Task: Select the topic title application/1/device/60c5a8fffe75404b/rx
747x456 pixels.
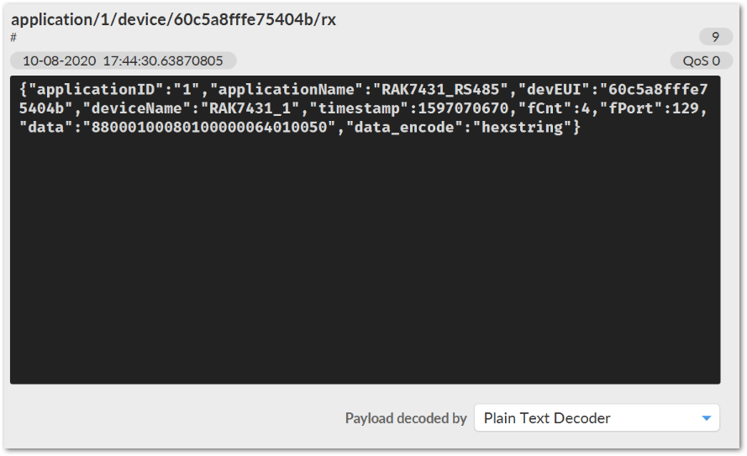Action: coord(173,19)
